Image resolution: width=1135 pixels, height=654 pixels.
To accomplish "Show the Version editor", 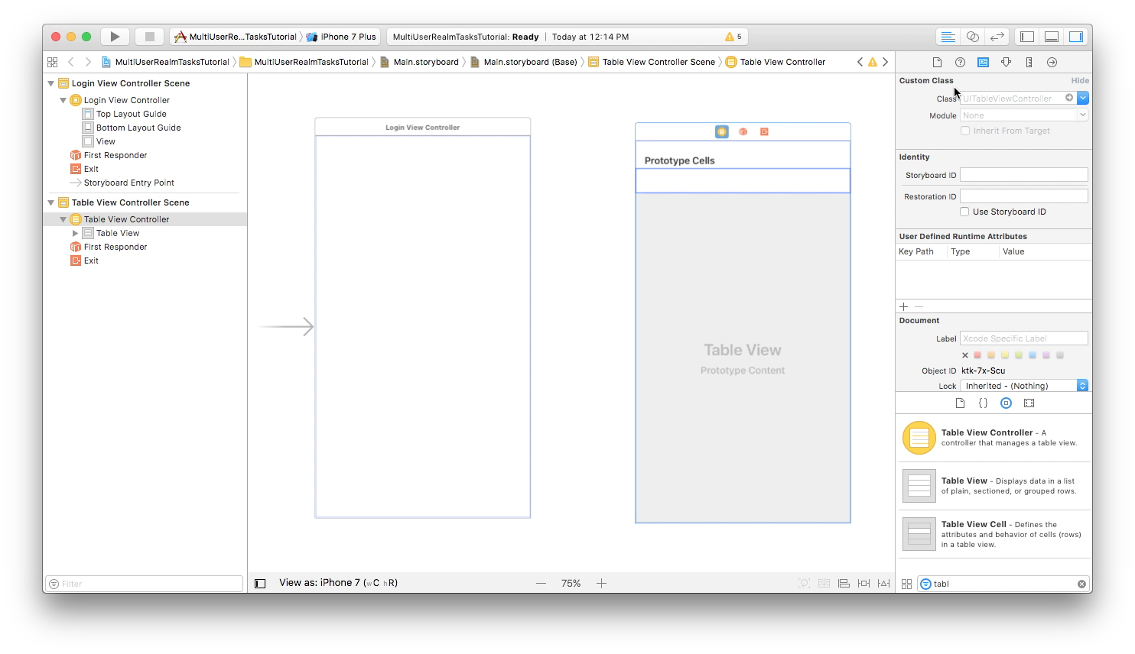I will [997, 37].
